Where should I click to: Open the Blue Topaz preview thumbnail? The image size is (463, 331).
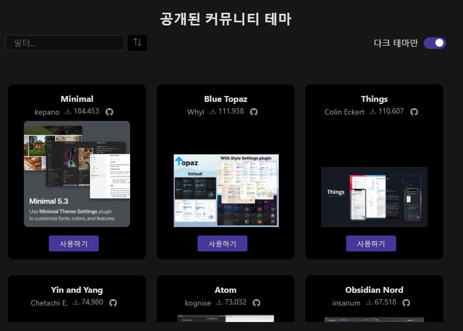[226, 190]
